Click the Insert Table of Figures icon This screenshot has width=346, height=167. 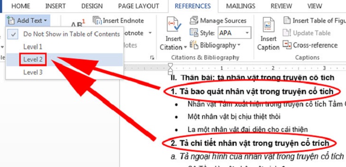(287, 20)
